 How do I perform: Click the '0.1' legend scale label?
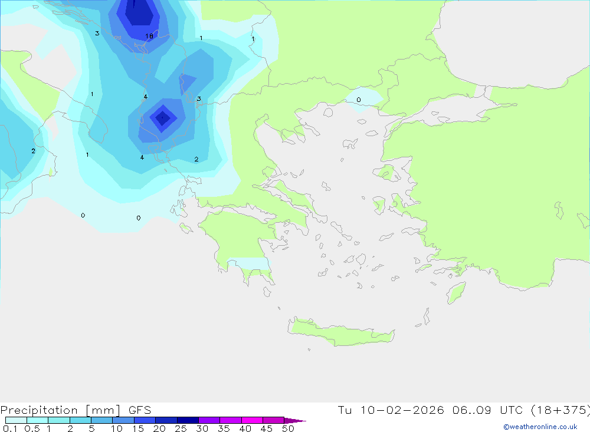tap(10, 428)
